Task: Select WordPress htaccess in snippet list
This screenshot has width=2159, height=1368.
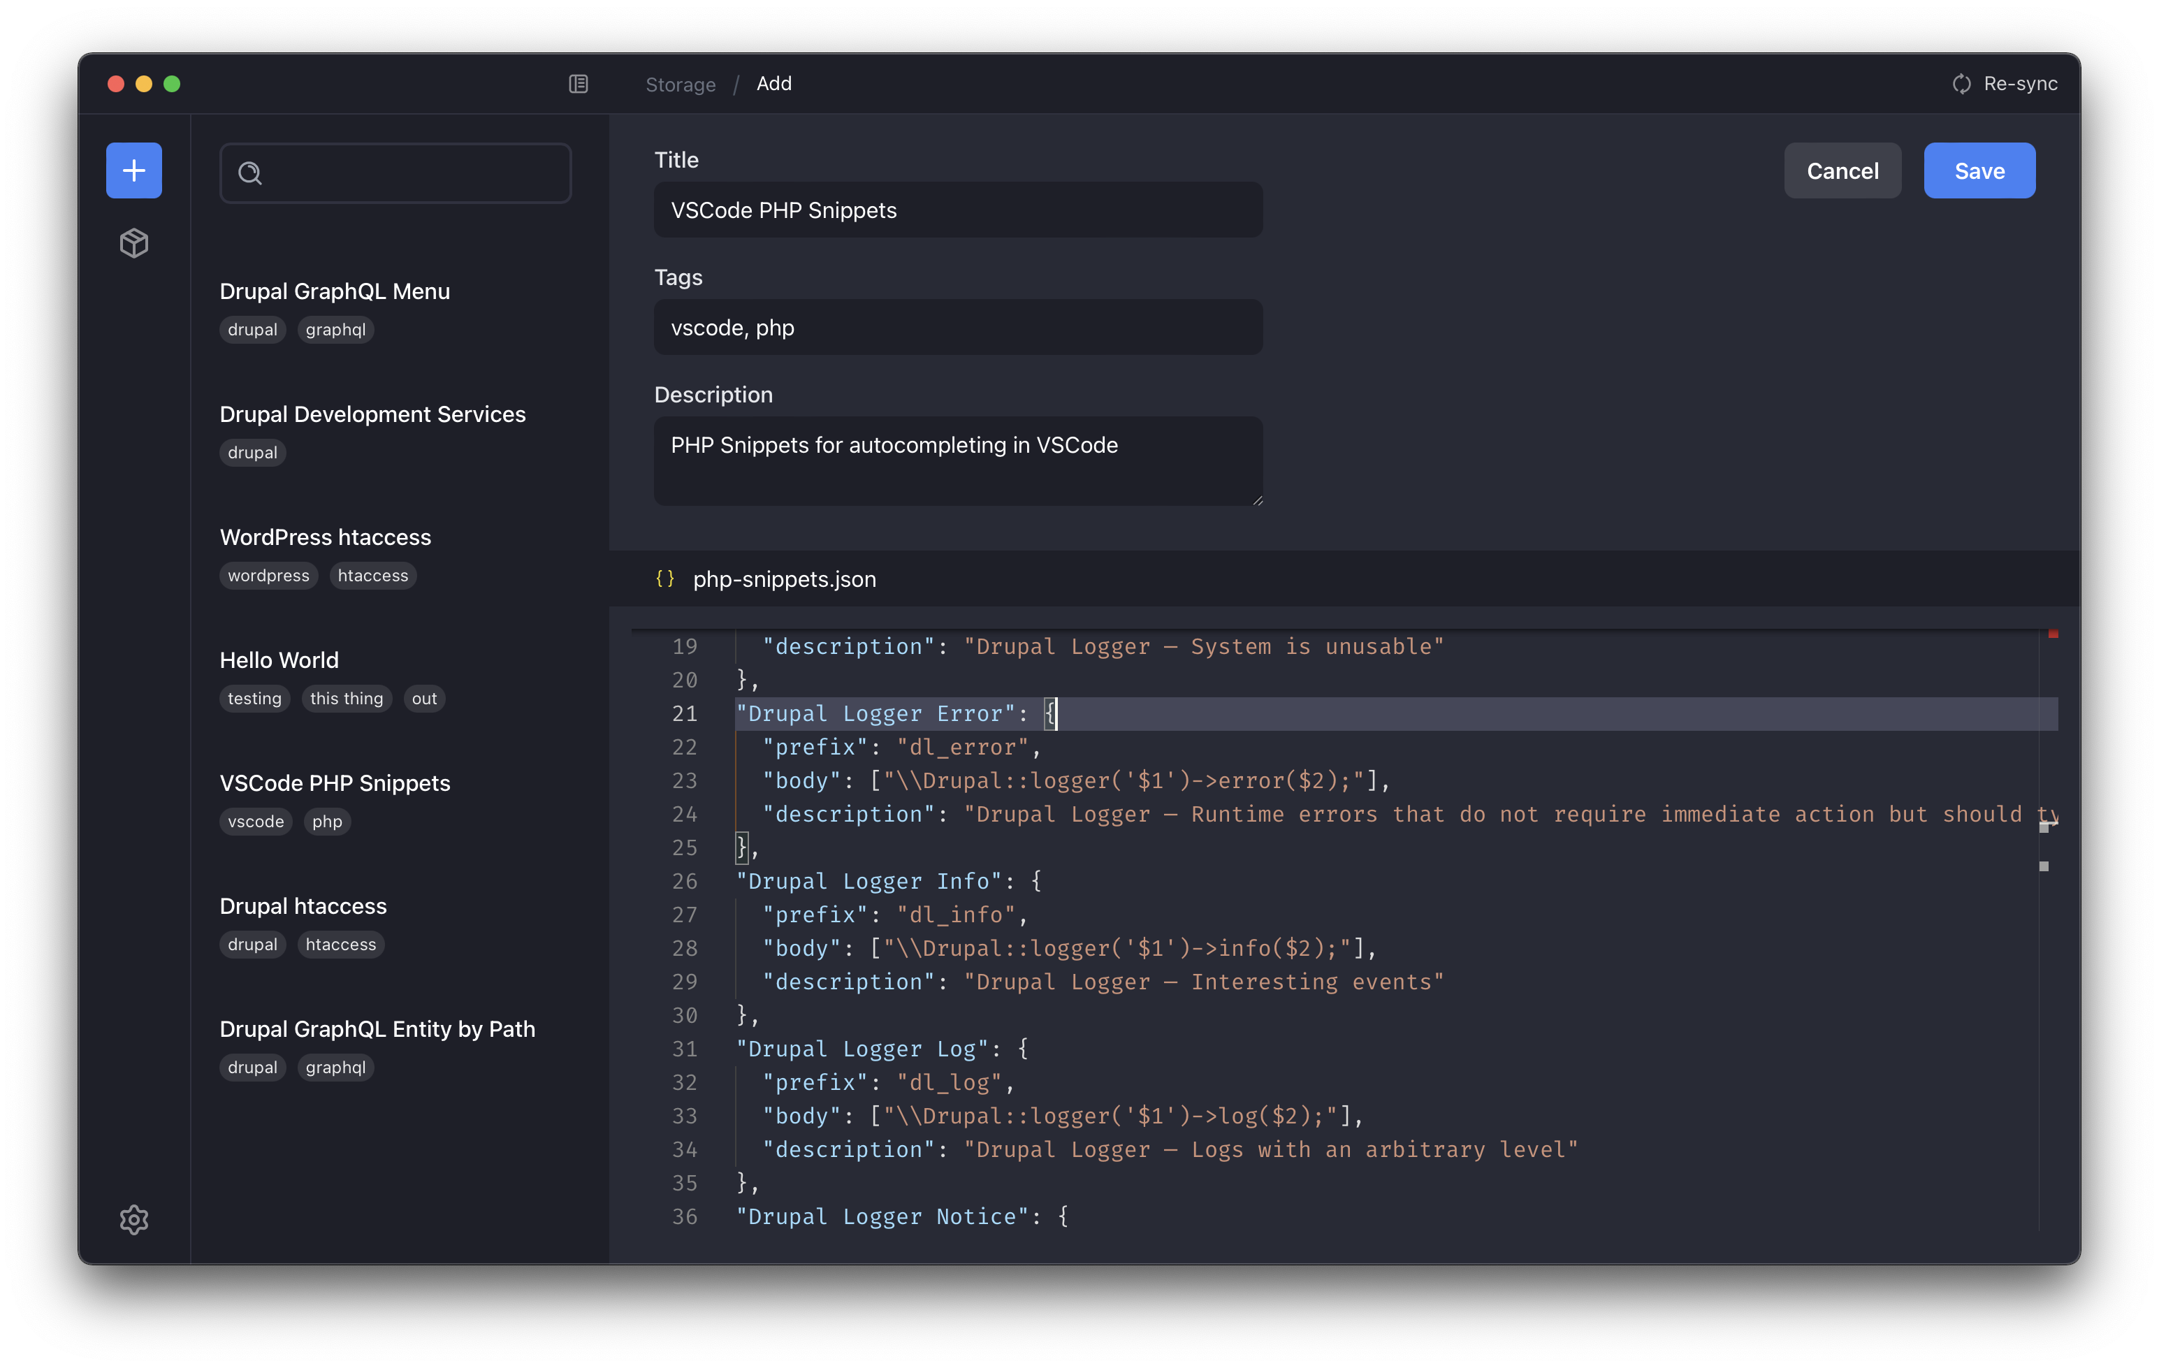Action: point(325,537)
